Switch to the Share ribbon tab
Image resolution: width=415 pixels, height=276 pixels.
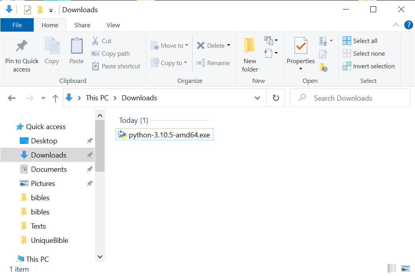[82, 25]
